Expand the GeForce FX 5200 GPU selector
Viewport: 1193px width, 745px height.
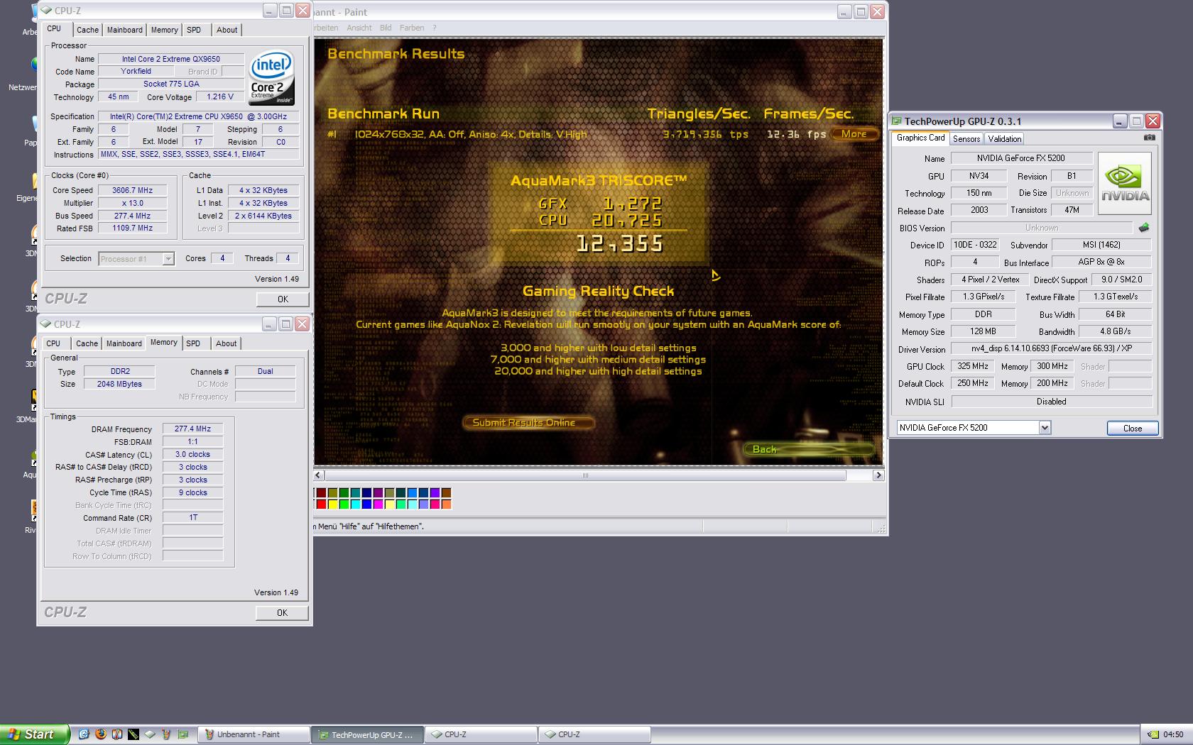click(x=1045, y=428)
